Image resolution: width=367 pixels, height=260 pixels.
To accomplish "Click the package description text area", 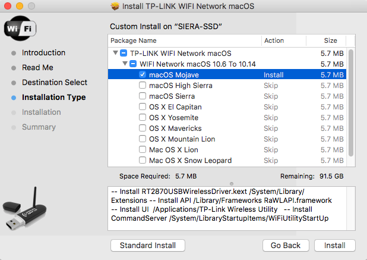I will pyautogui.click(x=231, y=208).
